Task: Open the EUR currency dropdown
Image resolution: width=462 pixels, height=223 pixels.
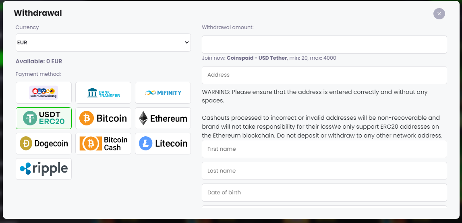Action: point(103,42)
